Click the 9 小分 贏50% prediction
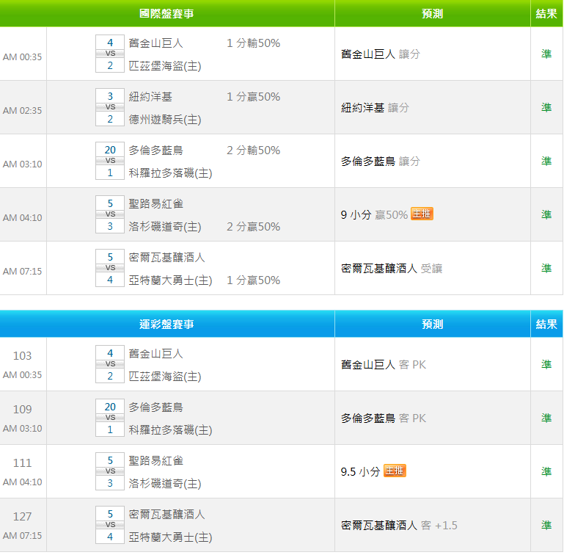 [x=374, y=215]
